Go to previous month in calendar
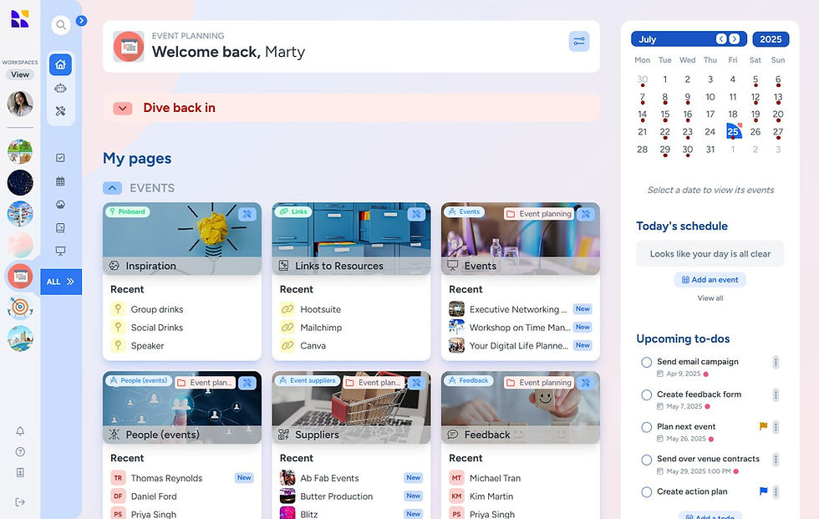The image size is (819, 519). tap(721, 38)
